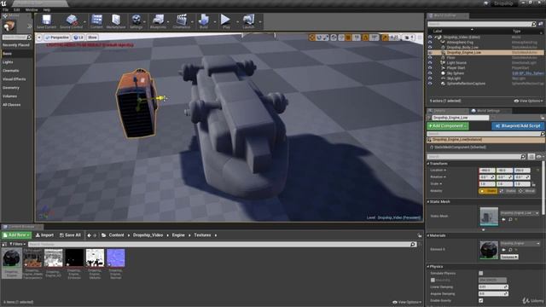
Task: Click the Launch toolbar icon
Action: click(248, 21)
